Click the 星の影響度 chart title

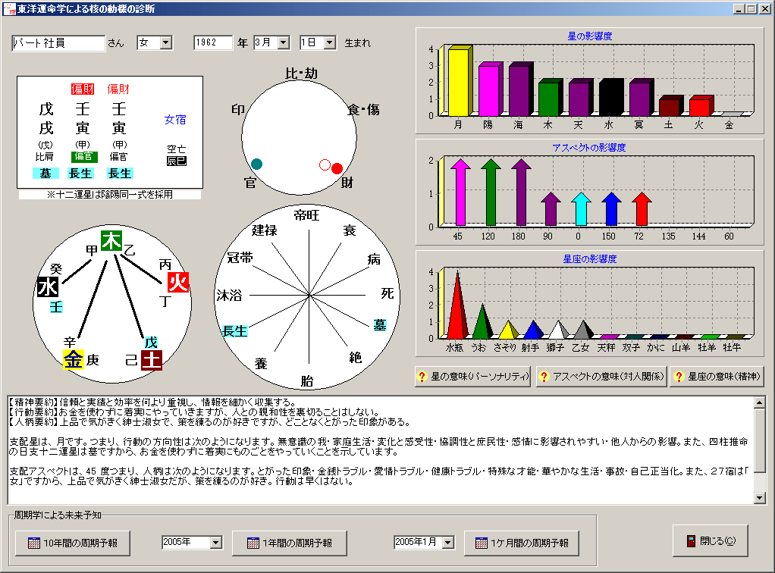(x=590, y=36)
